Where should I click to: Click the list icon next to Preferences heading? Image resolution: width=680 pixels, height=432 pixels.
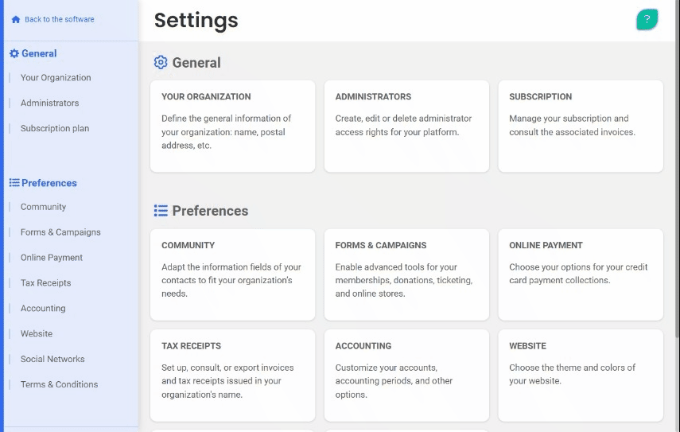[161, 211]
